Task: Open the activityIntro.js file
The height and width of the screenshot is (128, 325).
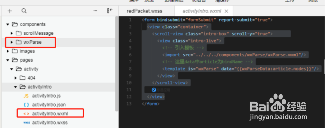Action: pos(46,96)
